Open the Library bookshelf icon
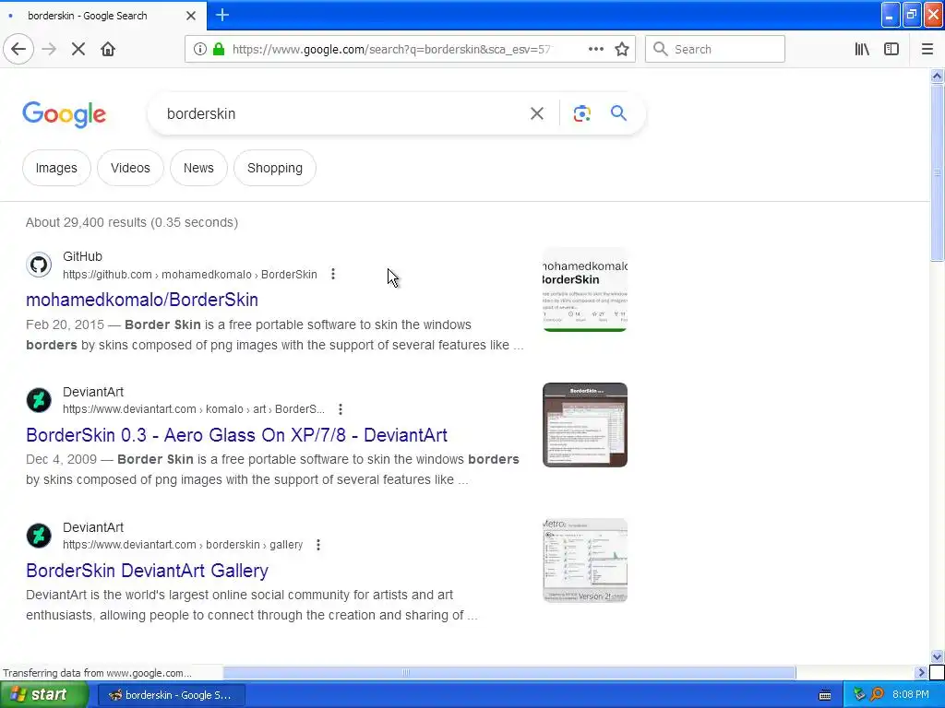The image size is (945, 708). pos(862,50)
